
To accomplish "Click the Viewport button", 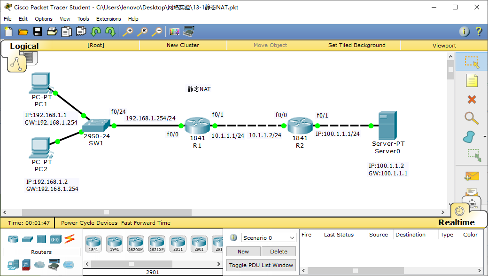I will tap(444, 46).
